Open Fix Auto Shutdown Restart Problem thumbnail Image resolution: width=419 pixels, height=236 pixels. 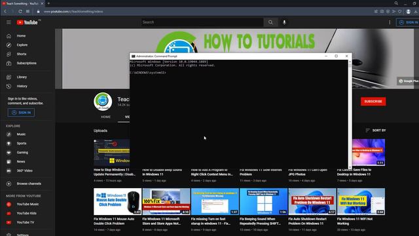pyautogui.click(x=312, y=201)
